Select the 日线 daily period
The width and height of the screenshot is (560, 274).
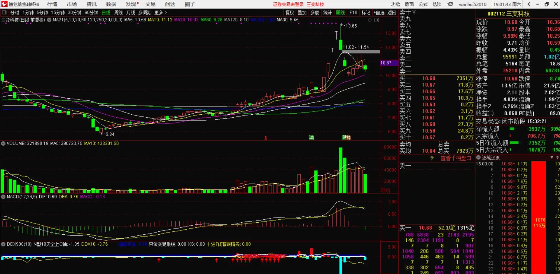tap(106, 13)
